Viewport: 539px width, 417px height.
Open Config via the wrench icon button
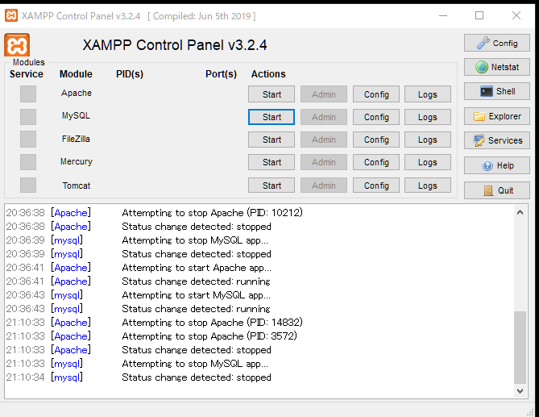497,43
